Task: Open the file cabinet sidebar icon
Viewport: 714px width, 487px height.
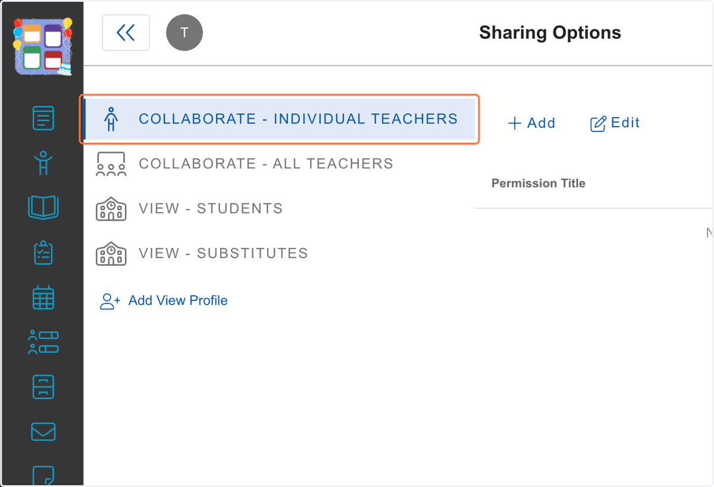Action: tap(43, 387)
